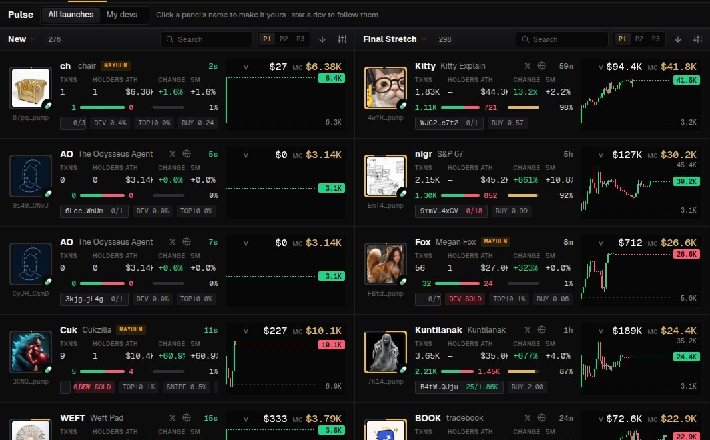Toggle V chart dropdown on nigr row
Viewport: 710px width, 440px height.
pyautogui.click(x=601, y=155)
